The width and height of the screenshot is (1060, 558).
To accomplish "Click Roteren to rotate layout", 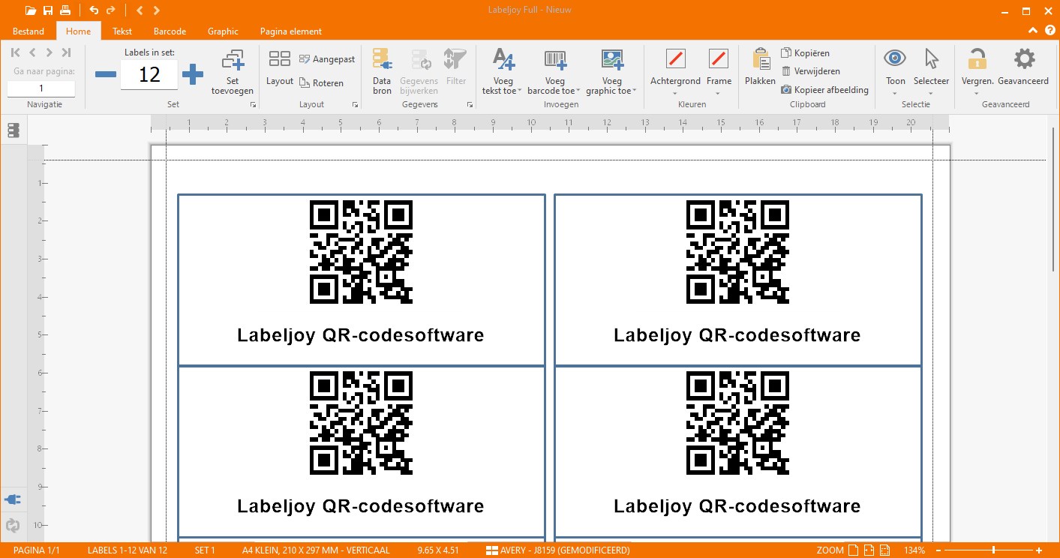I will tap(321, 83).
